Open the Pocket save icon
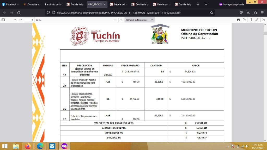Viewport: 267px width, 150px height. [x=241, y=12]
